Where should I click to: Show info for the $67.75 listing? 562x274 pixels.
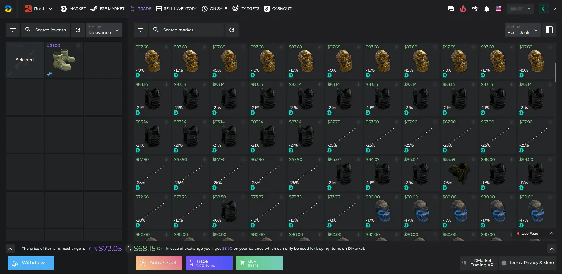(x=358, y=122)
